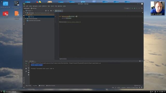Expand External Libraries node
Image resolution: width=166 pixels, height=93 pixels.
(25, 19)
